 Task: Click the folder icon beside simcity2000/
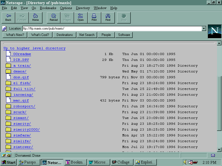pyautogui.click(x=8, y=129)
